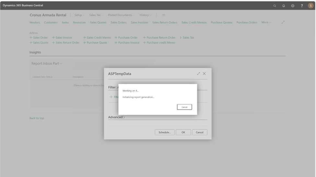Click the Schedule... button
The image size is (316, 177).
[x=165, y=132]
